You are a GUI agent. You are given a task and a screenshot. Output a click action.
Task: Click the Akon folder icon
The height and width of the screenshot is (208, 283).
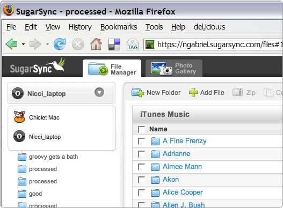pos(155,180)
